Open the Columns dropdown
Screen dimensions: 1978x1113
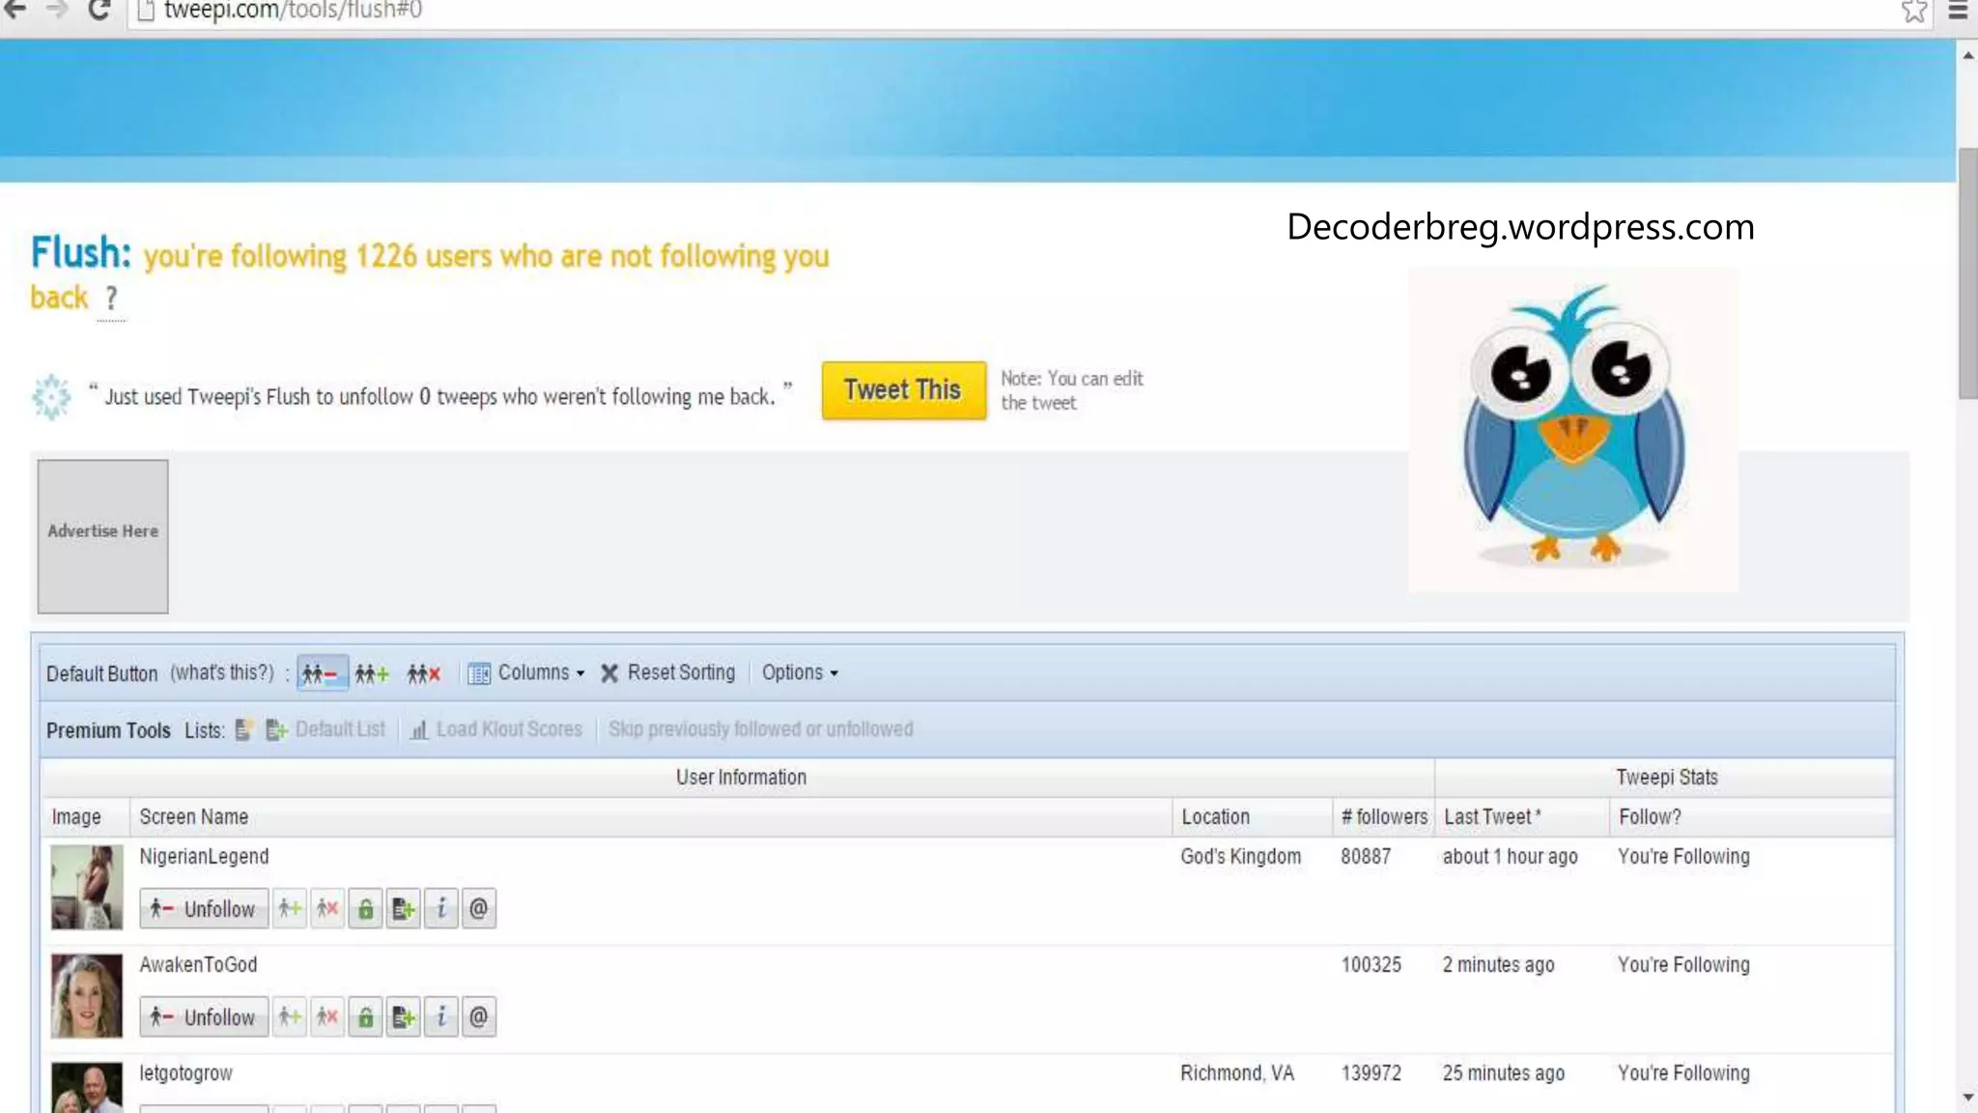(526, 673)
